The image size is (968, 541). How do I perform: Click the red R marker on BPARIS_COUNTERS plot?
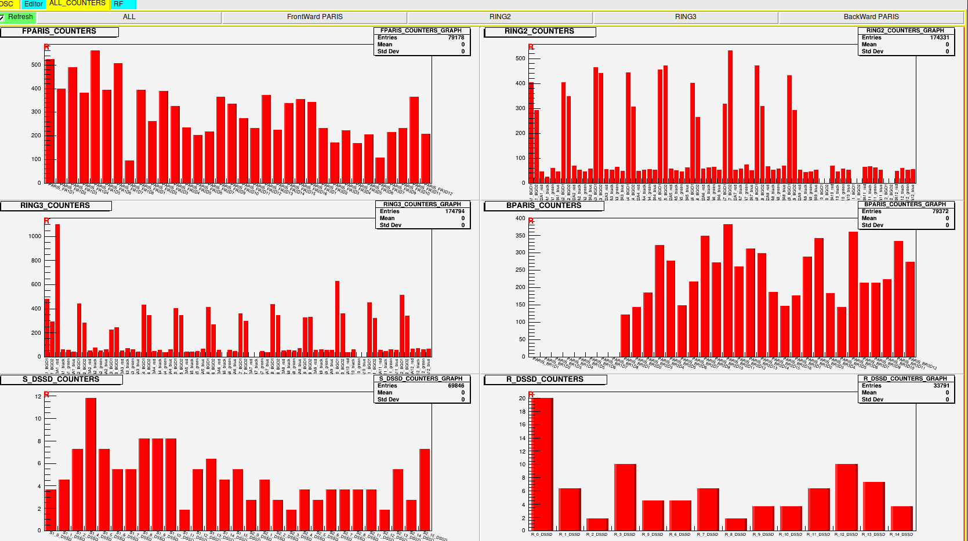tap(530, 221)
